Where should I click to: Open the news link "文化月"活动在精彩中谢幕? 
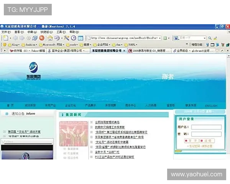click(112, 142)
